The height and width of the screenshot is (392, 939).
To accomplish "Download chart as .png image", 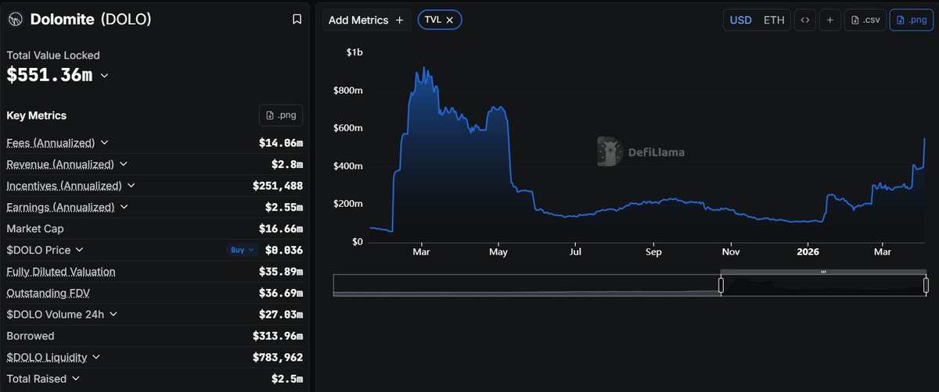I will [x=910, y=20].
